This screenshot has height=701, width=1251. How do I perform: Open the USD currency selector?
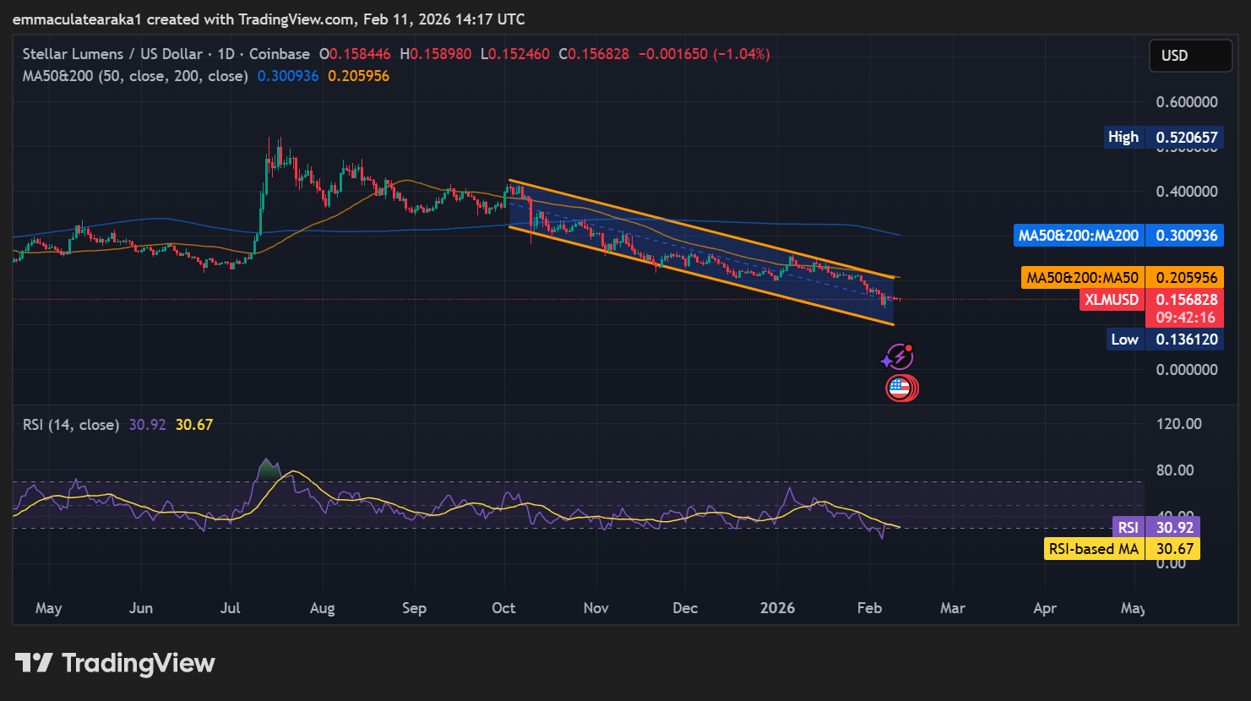(x=1190, y=55)
